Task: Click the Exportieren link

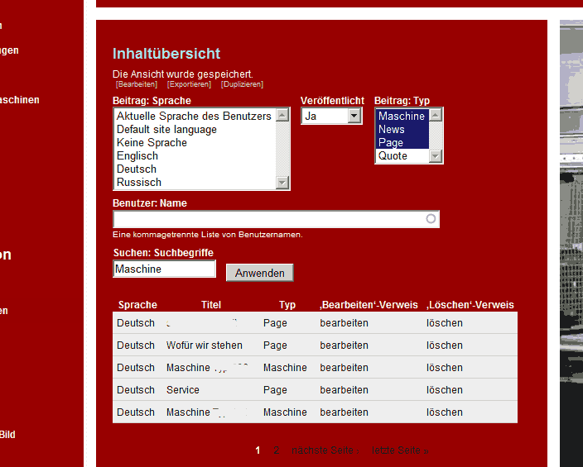Action: click(x=189, y=84)
